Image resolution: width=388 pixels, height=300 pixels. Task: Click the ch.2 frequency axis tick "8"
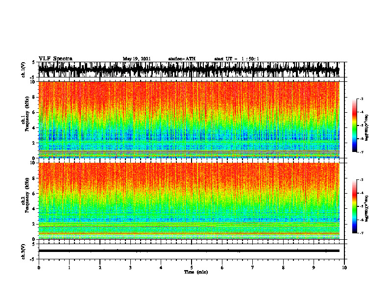pyautogui.click(x=34, y=178)
